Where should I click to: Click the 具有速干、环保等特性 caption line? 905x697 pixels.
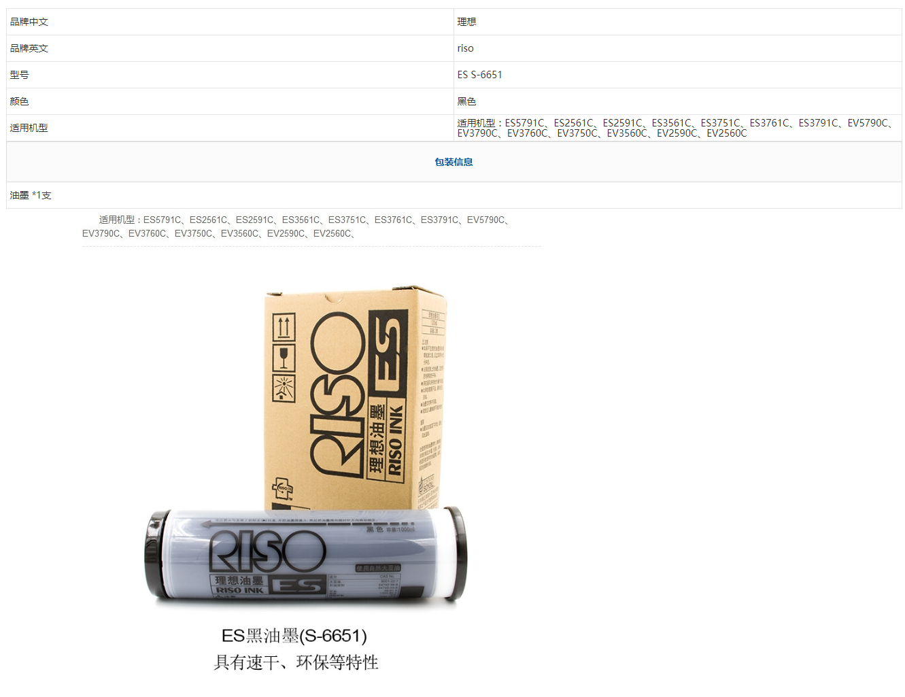[296, 662]
